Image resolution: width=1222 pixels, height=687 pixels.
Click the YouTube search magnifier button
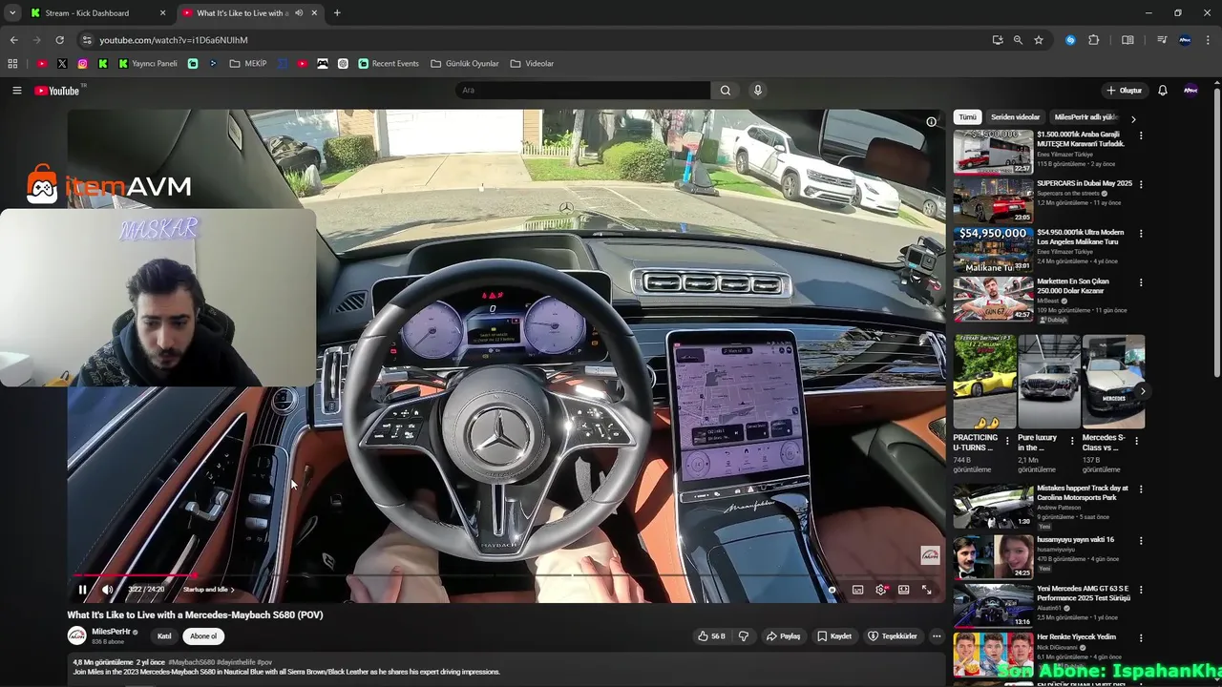[x=726, y=91]
